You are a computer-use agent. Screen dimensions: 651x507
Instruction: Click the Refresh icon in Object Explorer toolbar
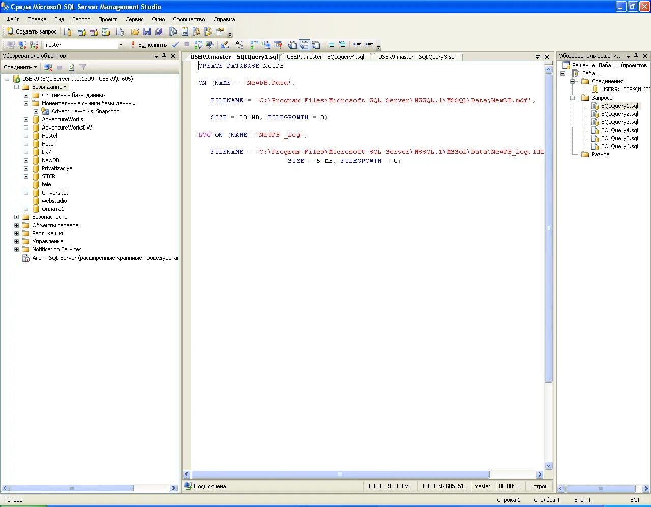pos(71,67)
